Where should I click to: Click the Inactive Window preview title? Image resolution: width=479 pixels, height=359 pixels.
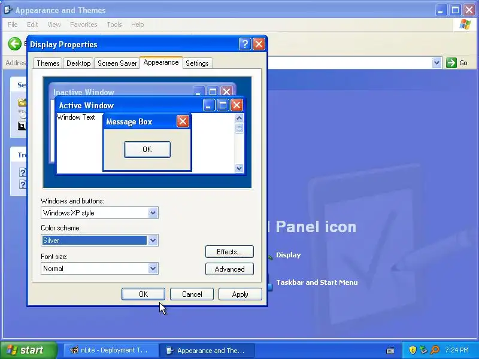click(84, 92)
